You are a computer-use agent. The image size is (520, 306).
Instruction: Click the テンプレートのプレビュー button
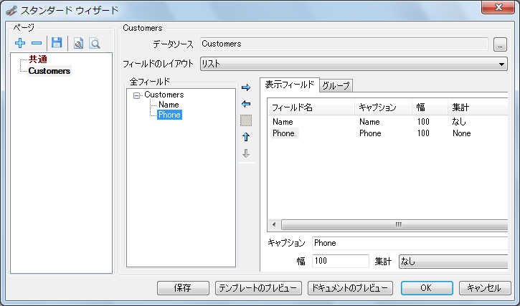[258, 288]
